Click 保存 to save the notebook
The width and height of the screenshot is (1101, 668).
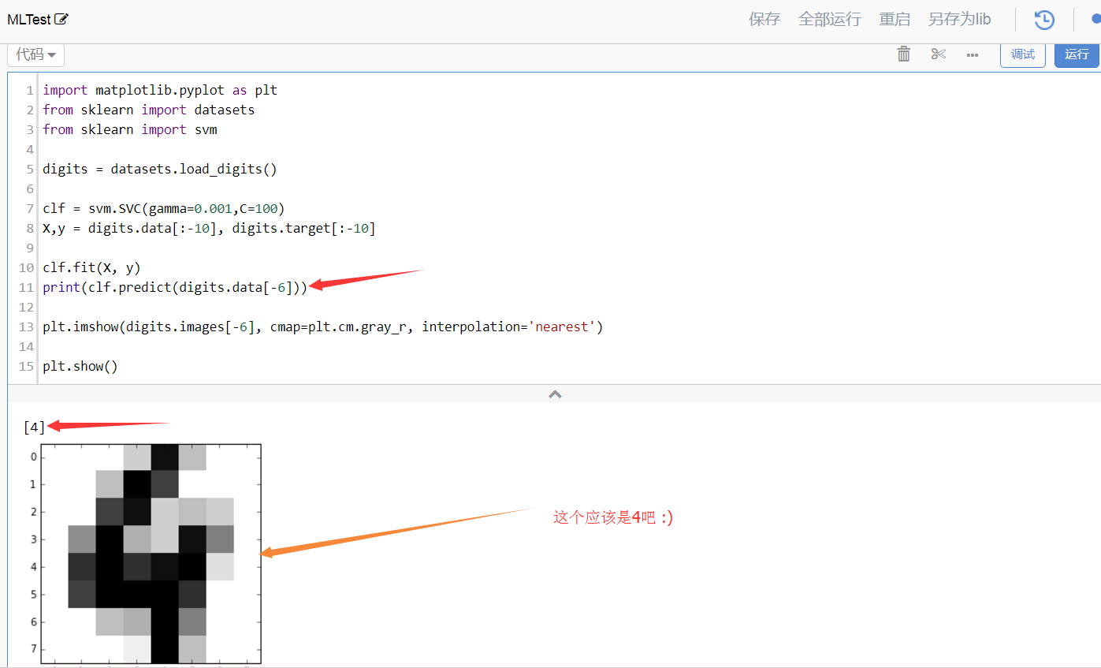pos(764,20)
